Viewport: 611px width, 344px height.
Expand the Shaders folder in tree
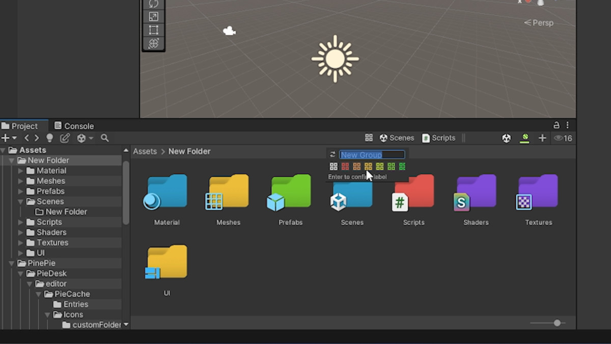click(x=21, y=232)
